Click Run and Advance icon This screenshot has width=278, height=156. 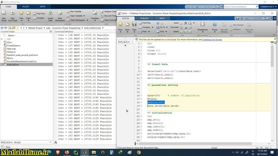coord(224,27)
